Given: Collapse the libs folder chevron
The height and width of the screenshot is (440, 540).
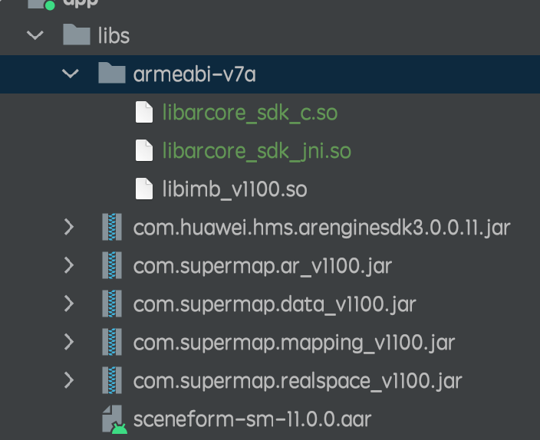Looking at the screenshot, I should click(x=35, y=35).
